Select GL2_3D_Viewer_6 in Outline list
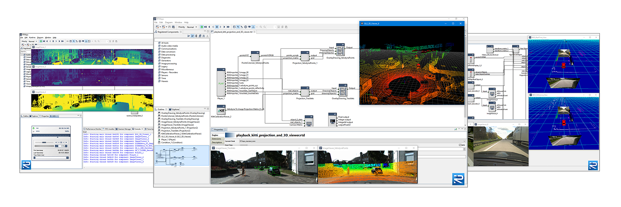The image size is (621, 207). point(175,137)
